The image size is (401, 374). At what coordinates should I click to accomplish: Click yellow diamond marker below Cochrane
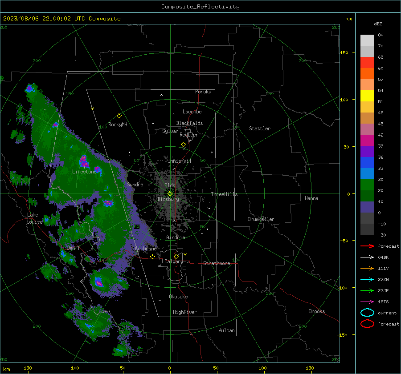pos(152,257)
